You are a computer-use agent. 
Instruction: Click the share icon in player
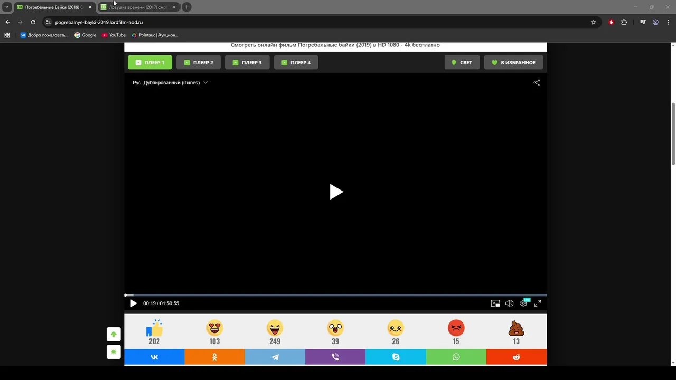coord(537,83)
